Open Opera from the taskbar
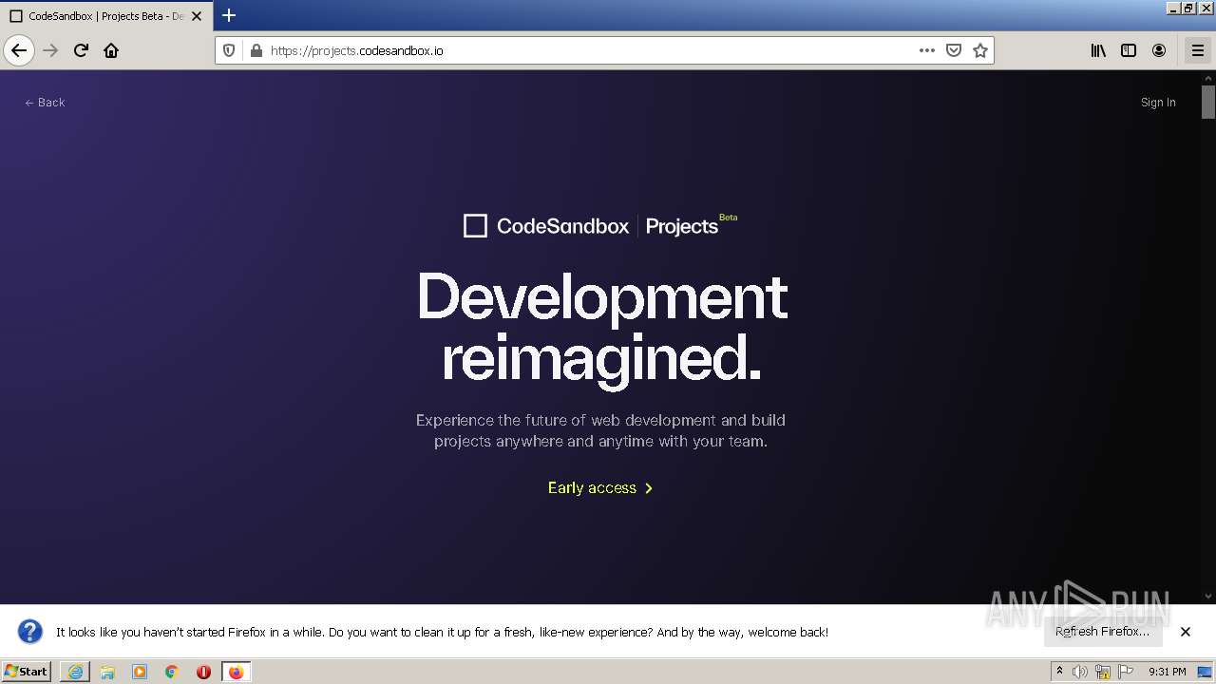1216x684 pixels. coord(203,672)
